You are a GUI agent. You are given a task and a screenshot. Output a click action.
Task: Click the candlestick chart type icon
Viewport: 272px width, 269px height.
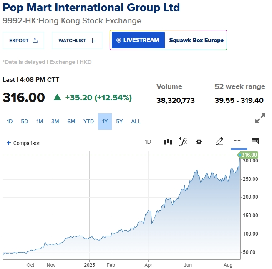[168, 142]
